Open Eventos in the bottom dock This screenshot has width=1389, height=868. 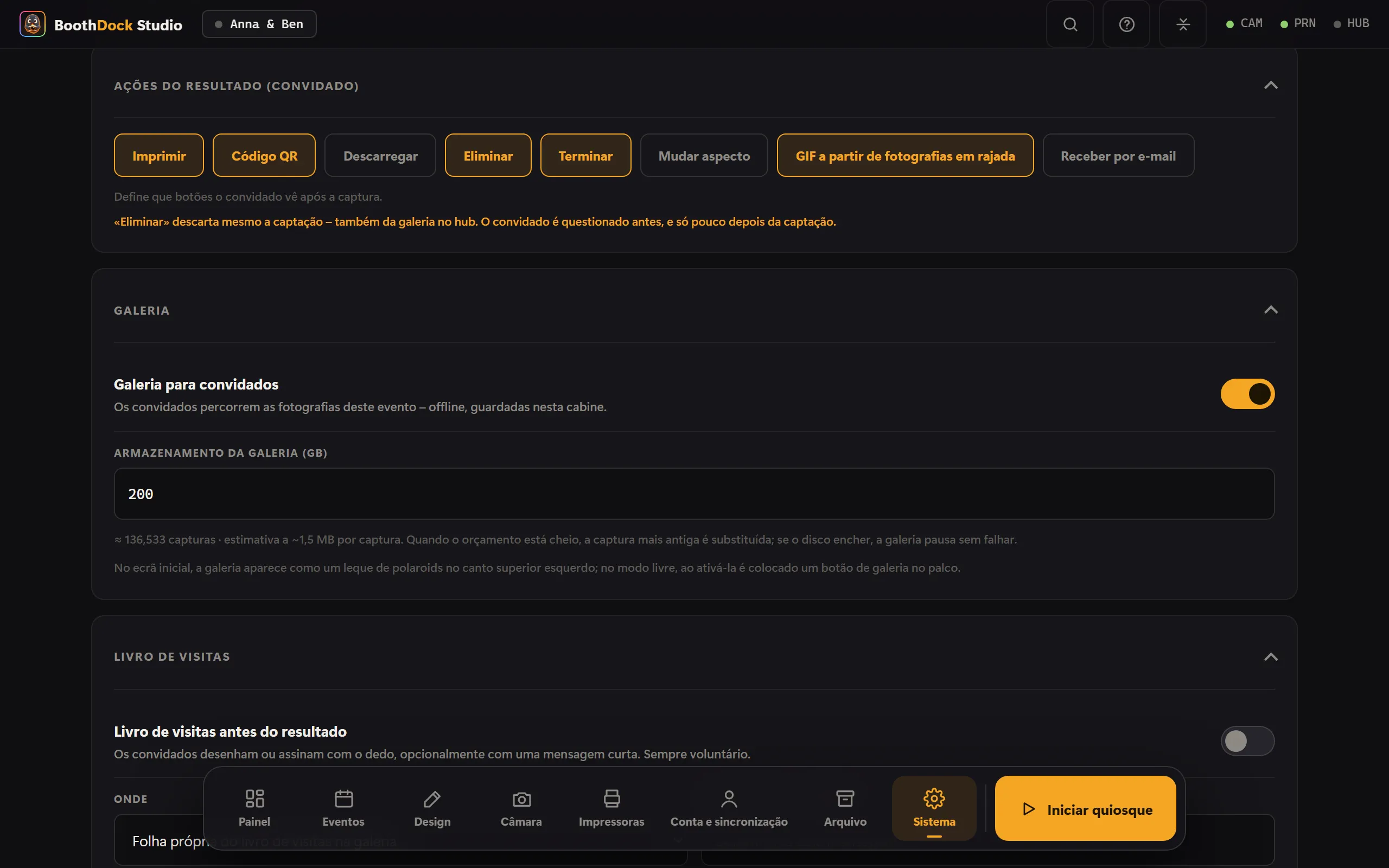[343, 808]
